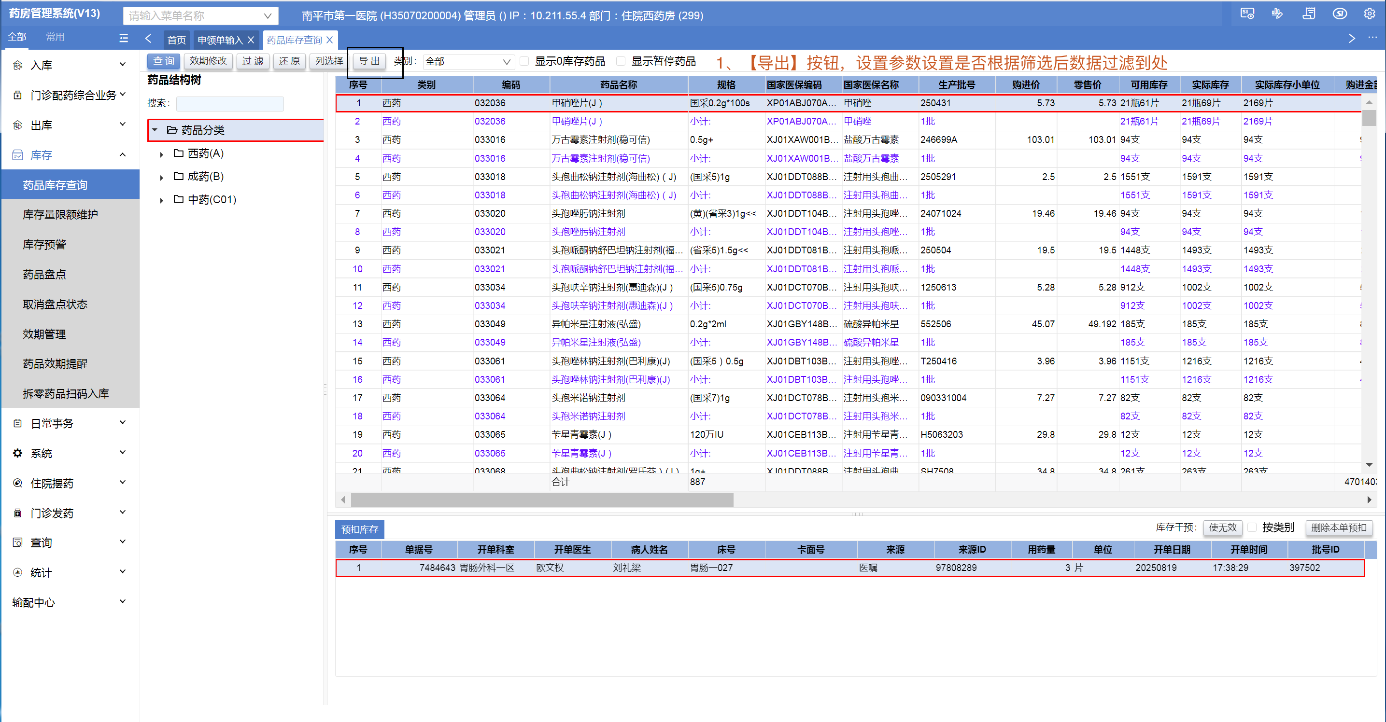
Task: Open the tab overflow three-dots menu
Action: click(x=1372, y=38)
